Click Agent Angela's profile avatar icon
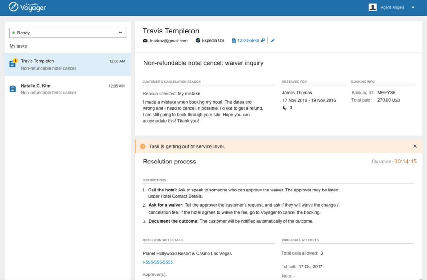Screen dimensions: 427x280 373,7
